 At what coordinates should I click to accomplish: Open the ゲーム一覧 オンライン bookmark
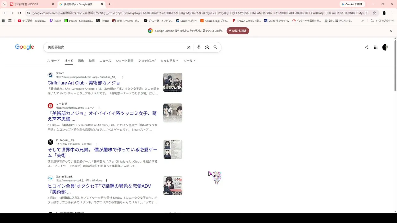(x=158, y=21)
